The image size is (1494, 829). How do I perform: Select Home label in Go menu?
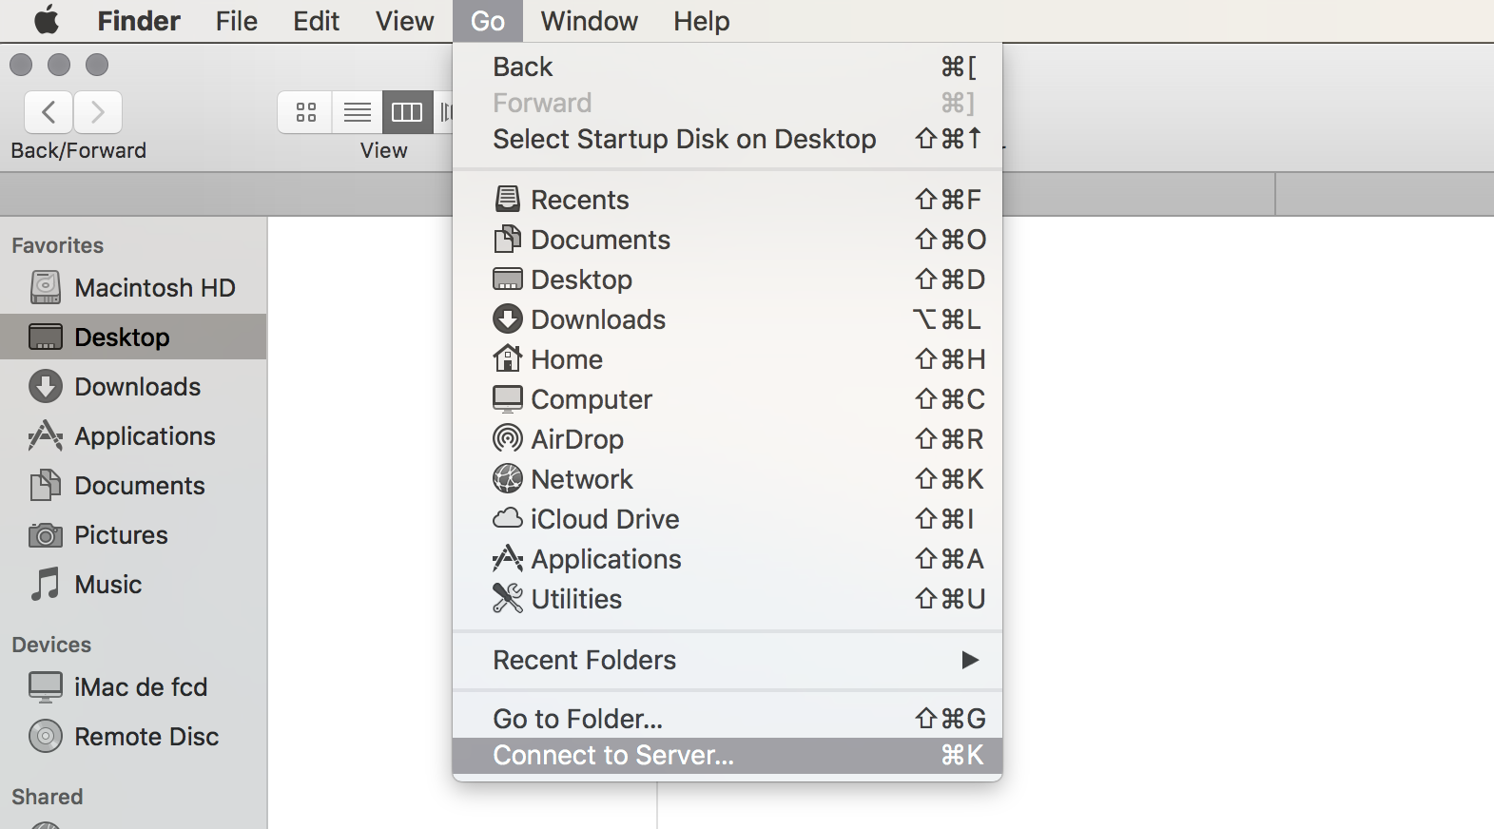[567, 359]
